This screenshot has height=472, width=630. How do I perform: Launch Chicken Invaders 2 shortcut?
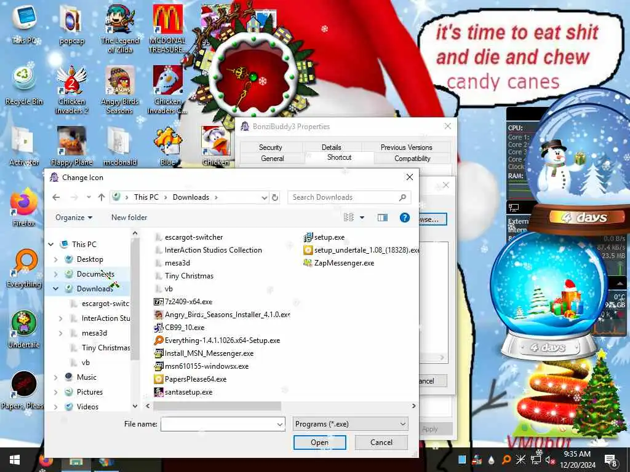(71, 89)
